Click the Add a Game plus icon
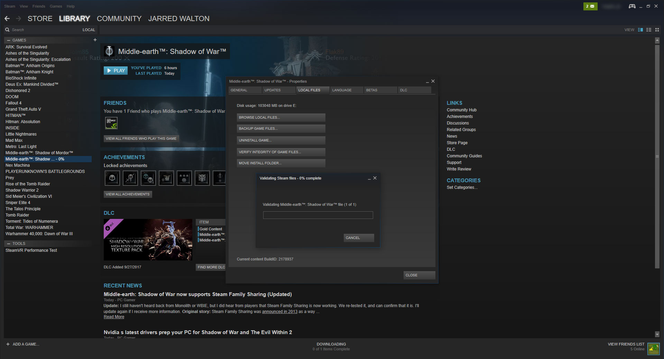Image resolution: width=664 pixels, height=359 pixels. point(8,344)
